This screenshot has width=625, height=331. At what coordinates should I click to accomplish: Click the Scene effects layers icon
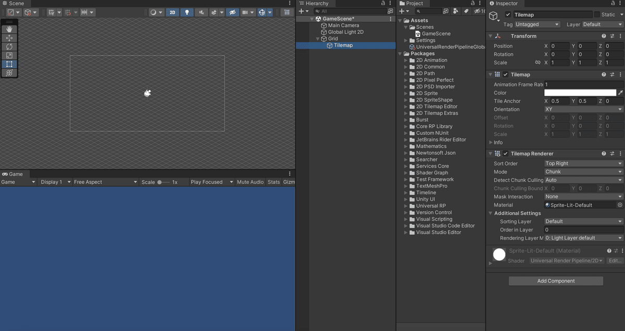[214, 12]
